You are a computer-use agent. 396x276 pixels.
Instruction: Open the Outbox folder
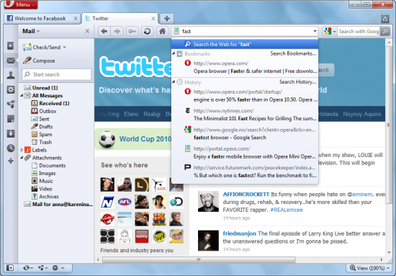click(44, 111)
